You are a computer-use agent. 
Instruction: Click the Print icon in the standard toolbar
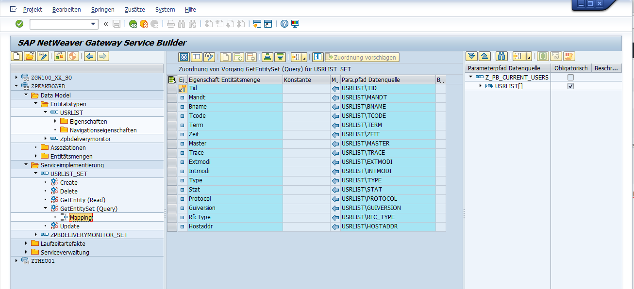pyautogui.click(x=171, y=24)
